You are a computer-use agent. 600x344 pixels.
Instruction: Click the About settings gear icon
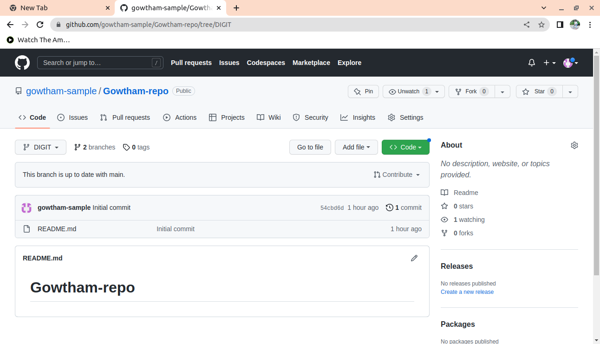pos(574,145)
